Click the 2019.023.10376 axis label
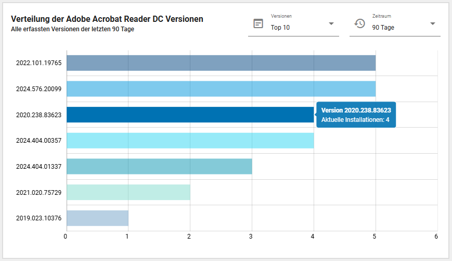This screenshot has width=452, height=261. point(39,218)
